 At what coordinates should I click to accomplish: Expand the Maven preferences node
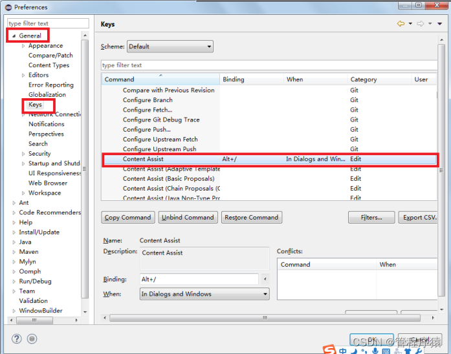pos(14,252)
